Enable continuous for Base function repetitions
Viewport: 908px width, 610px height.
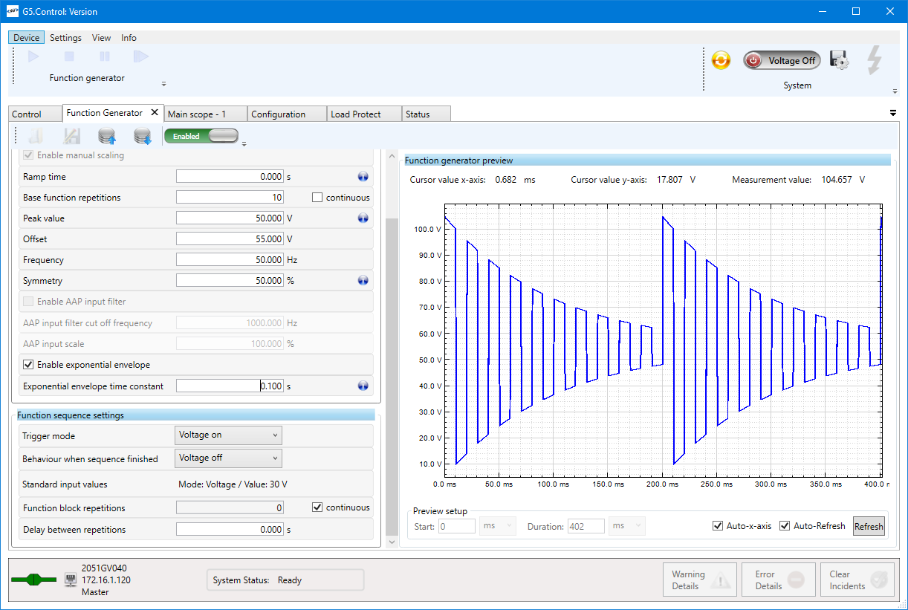pyautogui.click(x=317, y=198)
